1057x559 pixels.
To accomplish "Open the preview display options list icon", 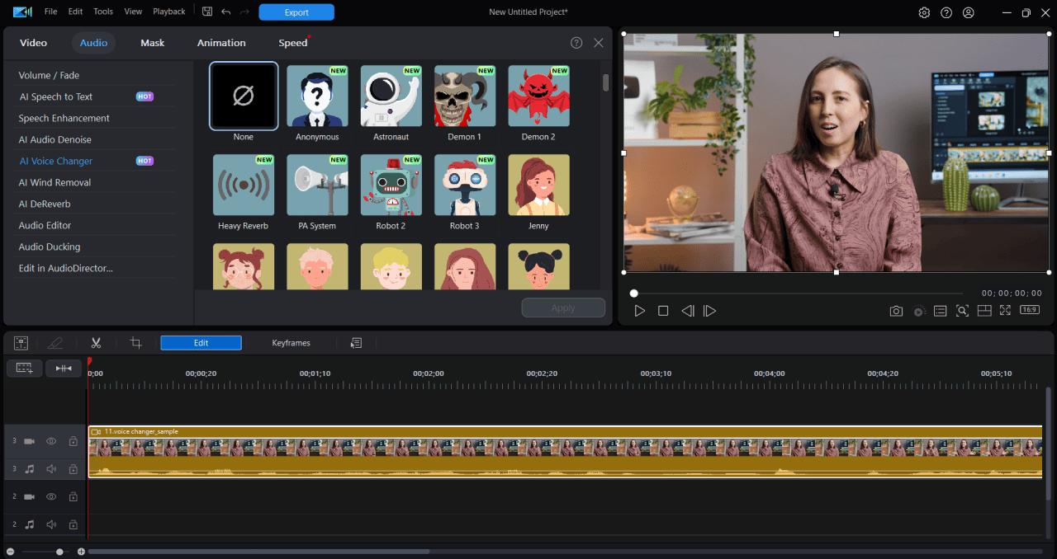I will [x=940, y=311].
